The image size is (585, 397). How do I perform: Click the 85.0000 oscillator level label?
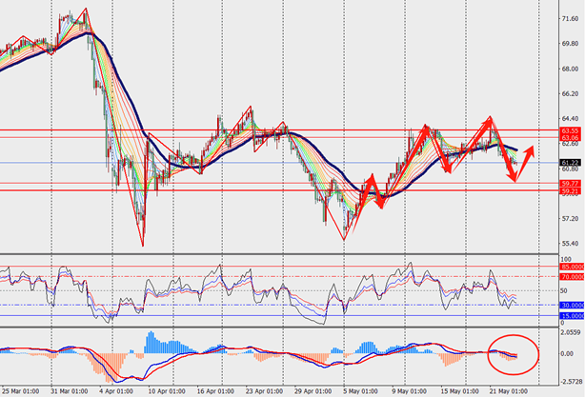click(572, 268)
